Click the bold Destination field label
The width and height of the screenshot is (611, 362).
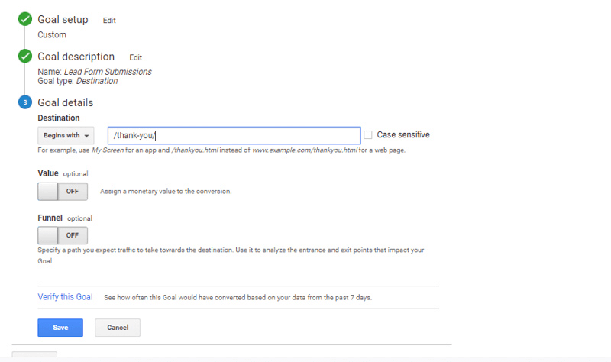tap(58, 118)
